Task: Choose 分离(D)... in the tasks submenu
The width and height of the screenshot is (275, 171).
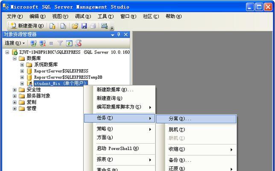Action: (x=196, y=119)
